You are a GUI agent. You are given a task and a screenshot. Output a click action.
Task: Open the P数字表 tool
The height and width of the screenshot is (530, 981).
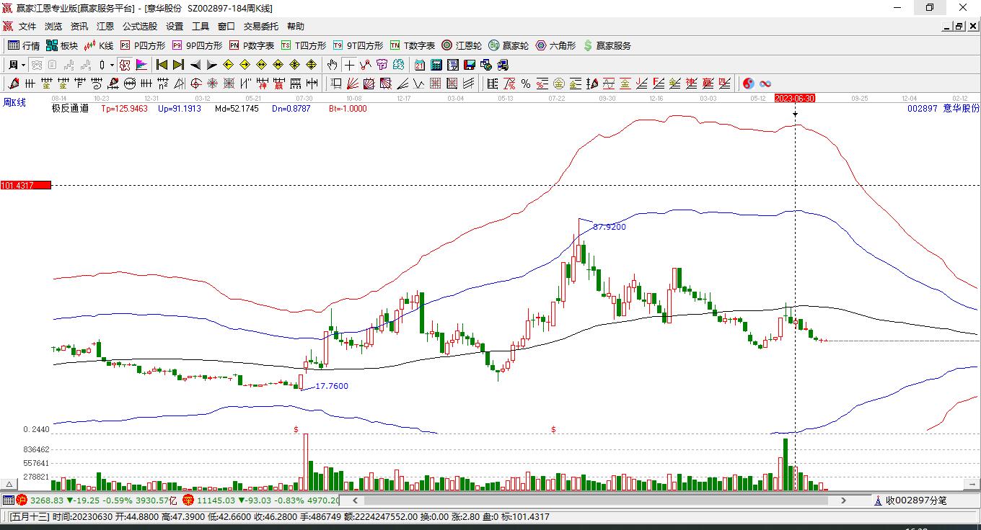(252, 45)
